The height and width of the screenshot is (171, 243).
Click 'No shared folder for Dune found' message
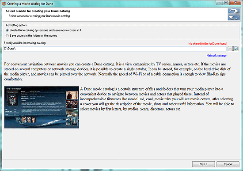click(207, 44)
